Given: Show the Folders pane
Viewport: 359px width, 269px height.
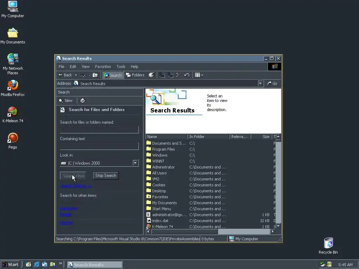Looking at the screenshot, I should (x=135, y=75).
